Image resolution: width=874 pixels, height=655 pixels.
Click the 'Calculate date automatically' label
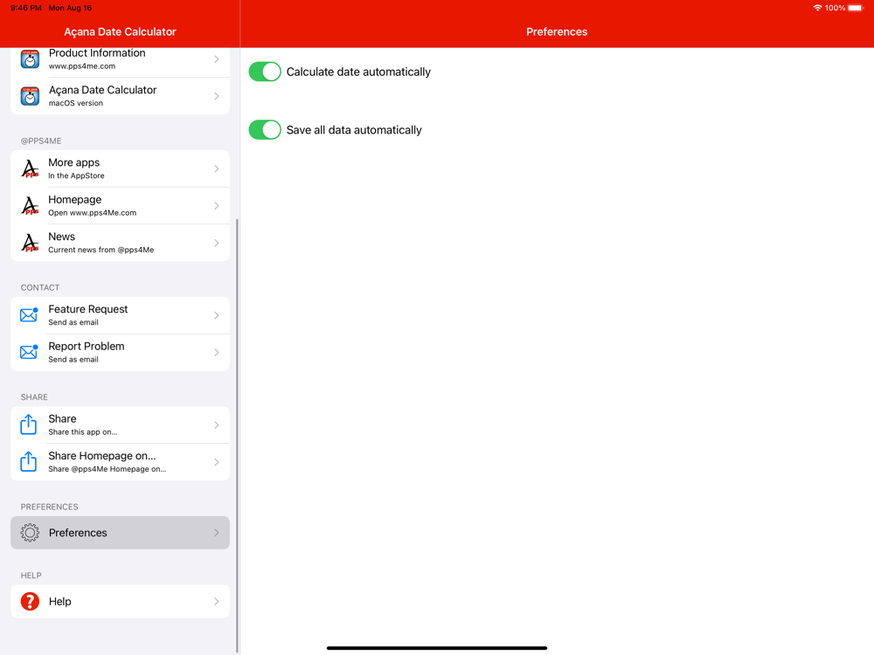pyautogui.click(x=358, y=72)
